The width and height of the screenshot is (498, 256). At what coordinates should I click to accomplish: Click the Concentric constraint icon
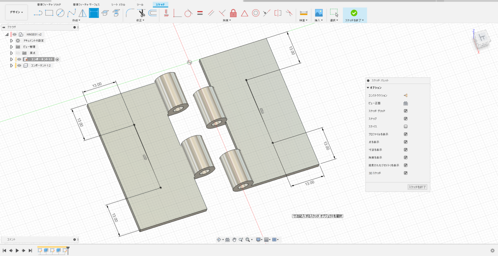pos(256,13)
